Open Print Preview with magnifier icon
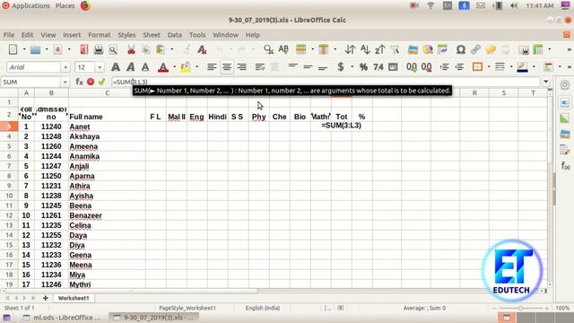Image resolution: width=574 pixels, height=323 pixels. (113, 49)
